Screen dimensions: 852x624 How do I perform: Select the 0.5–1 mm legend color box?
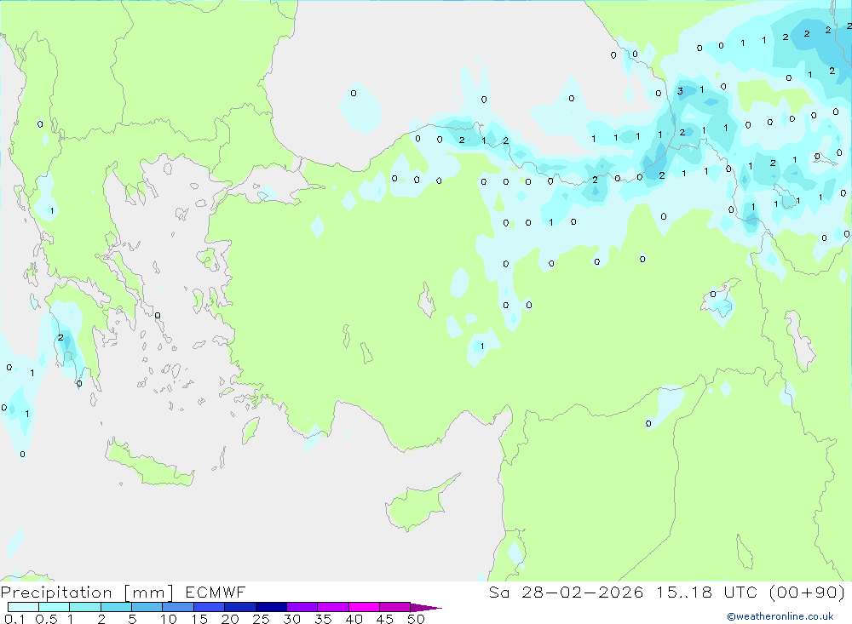[x=55, y=607]
